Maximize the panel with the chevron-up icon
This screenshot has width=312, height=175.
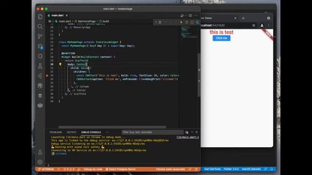pyautogui.click(x=192, y=132)
